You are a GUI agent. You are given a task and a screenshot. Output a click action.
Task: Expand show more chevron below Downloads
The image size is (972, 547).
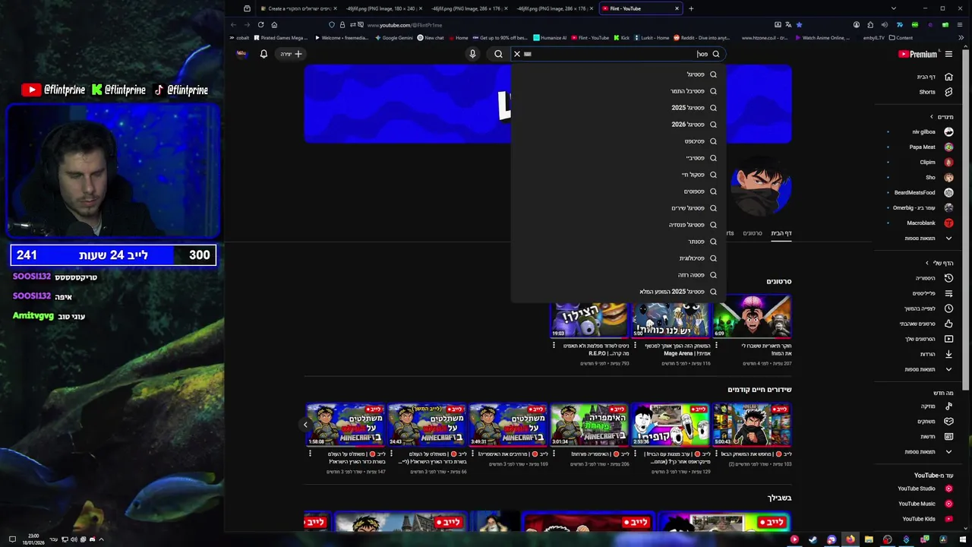pos(948,369)
